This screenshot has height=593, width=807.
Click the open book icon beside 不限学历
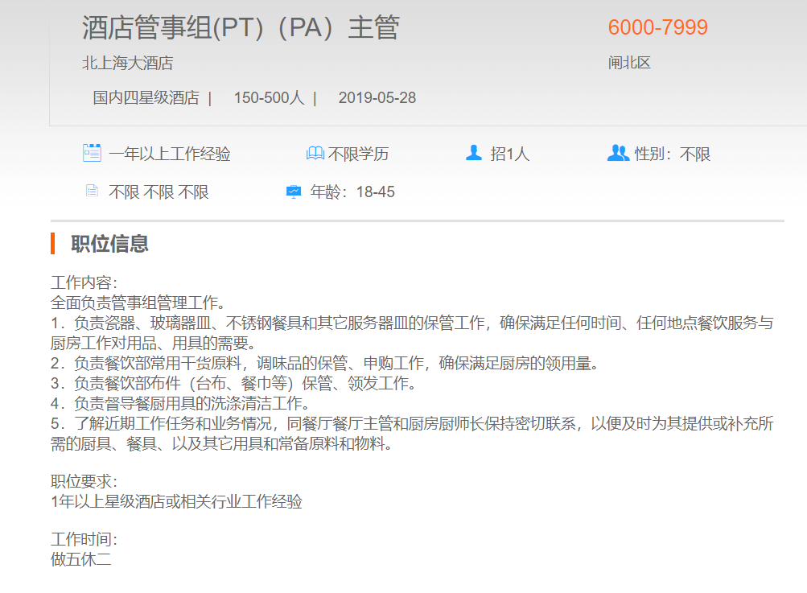click(x=315, y=153)
